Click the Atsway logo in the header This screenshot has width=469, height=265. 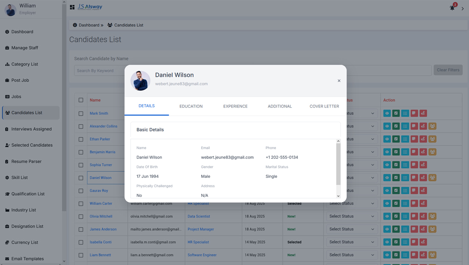90,7
